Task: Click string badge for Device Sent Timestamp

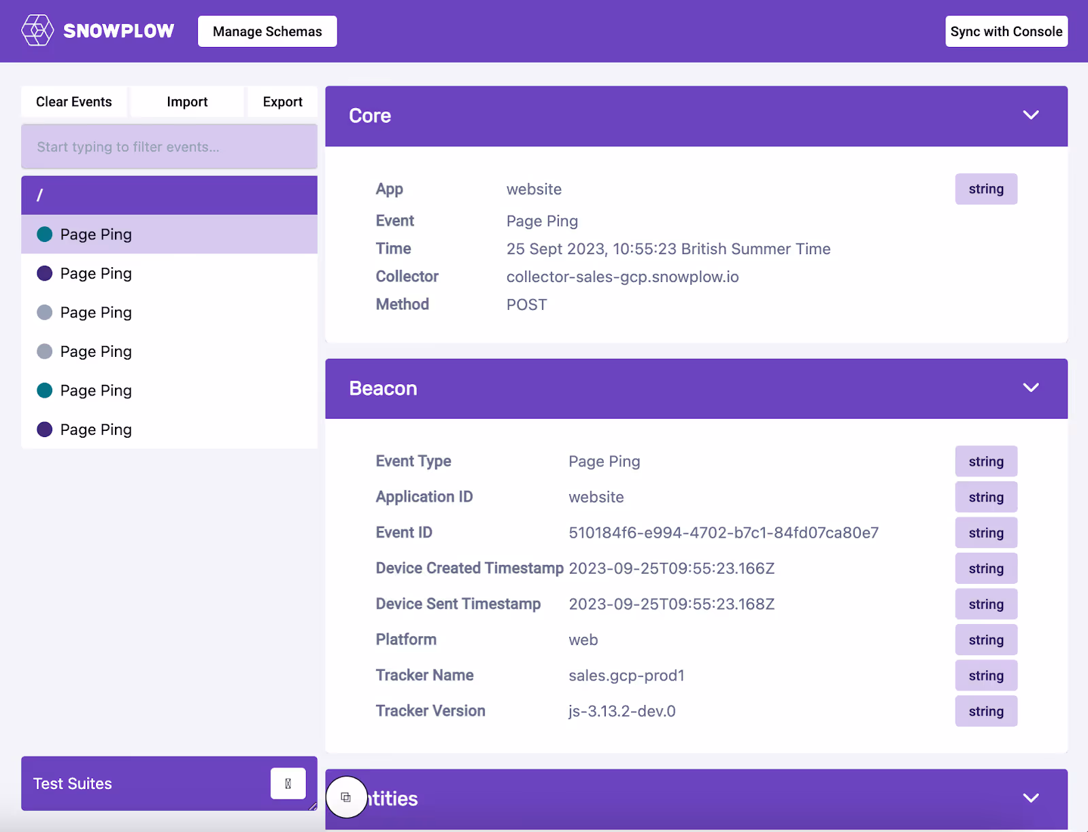Action: tap(986, 604)
